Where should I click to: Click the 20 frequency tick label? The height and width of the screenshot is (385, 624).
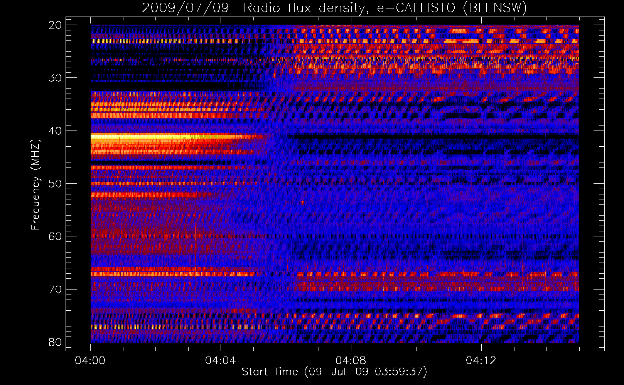point(56,25)
